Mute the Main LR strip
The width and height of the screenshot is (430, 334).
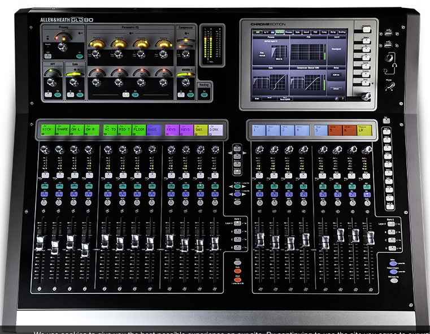[366, 176]
